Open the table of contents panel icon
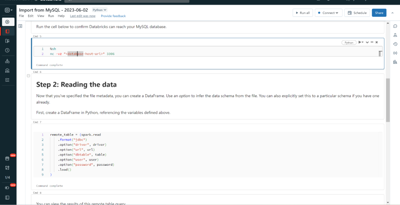 point(20,26)
